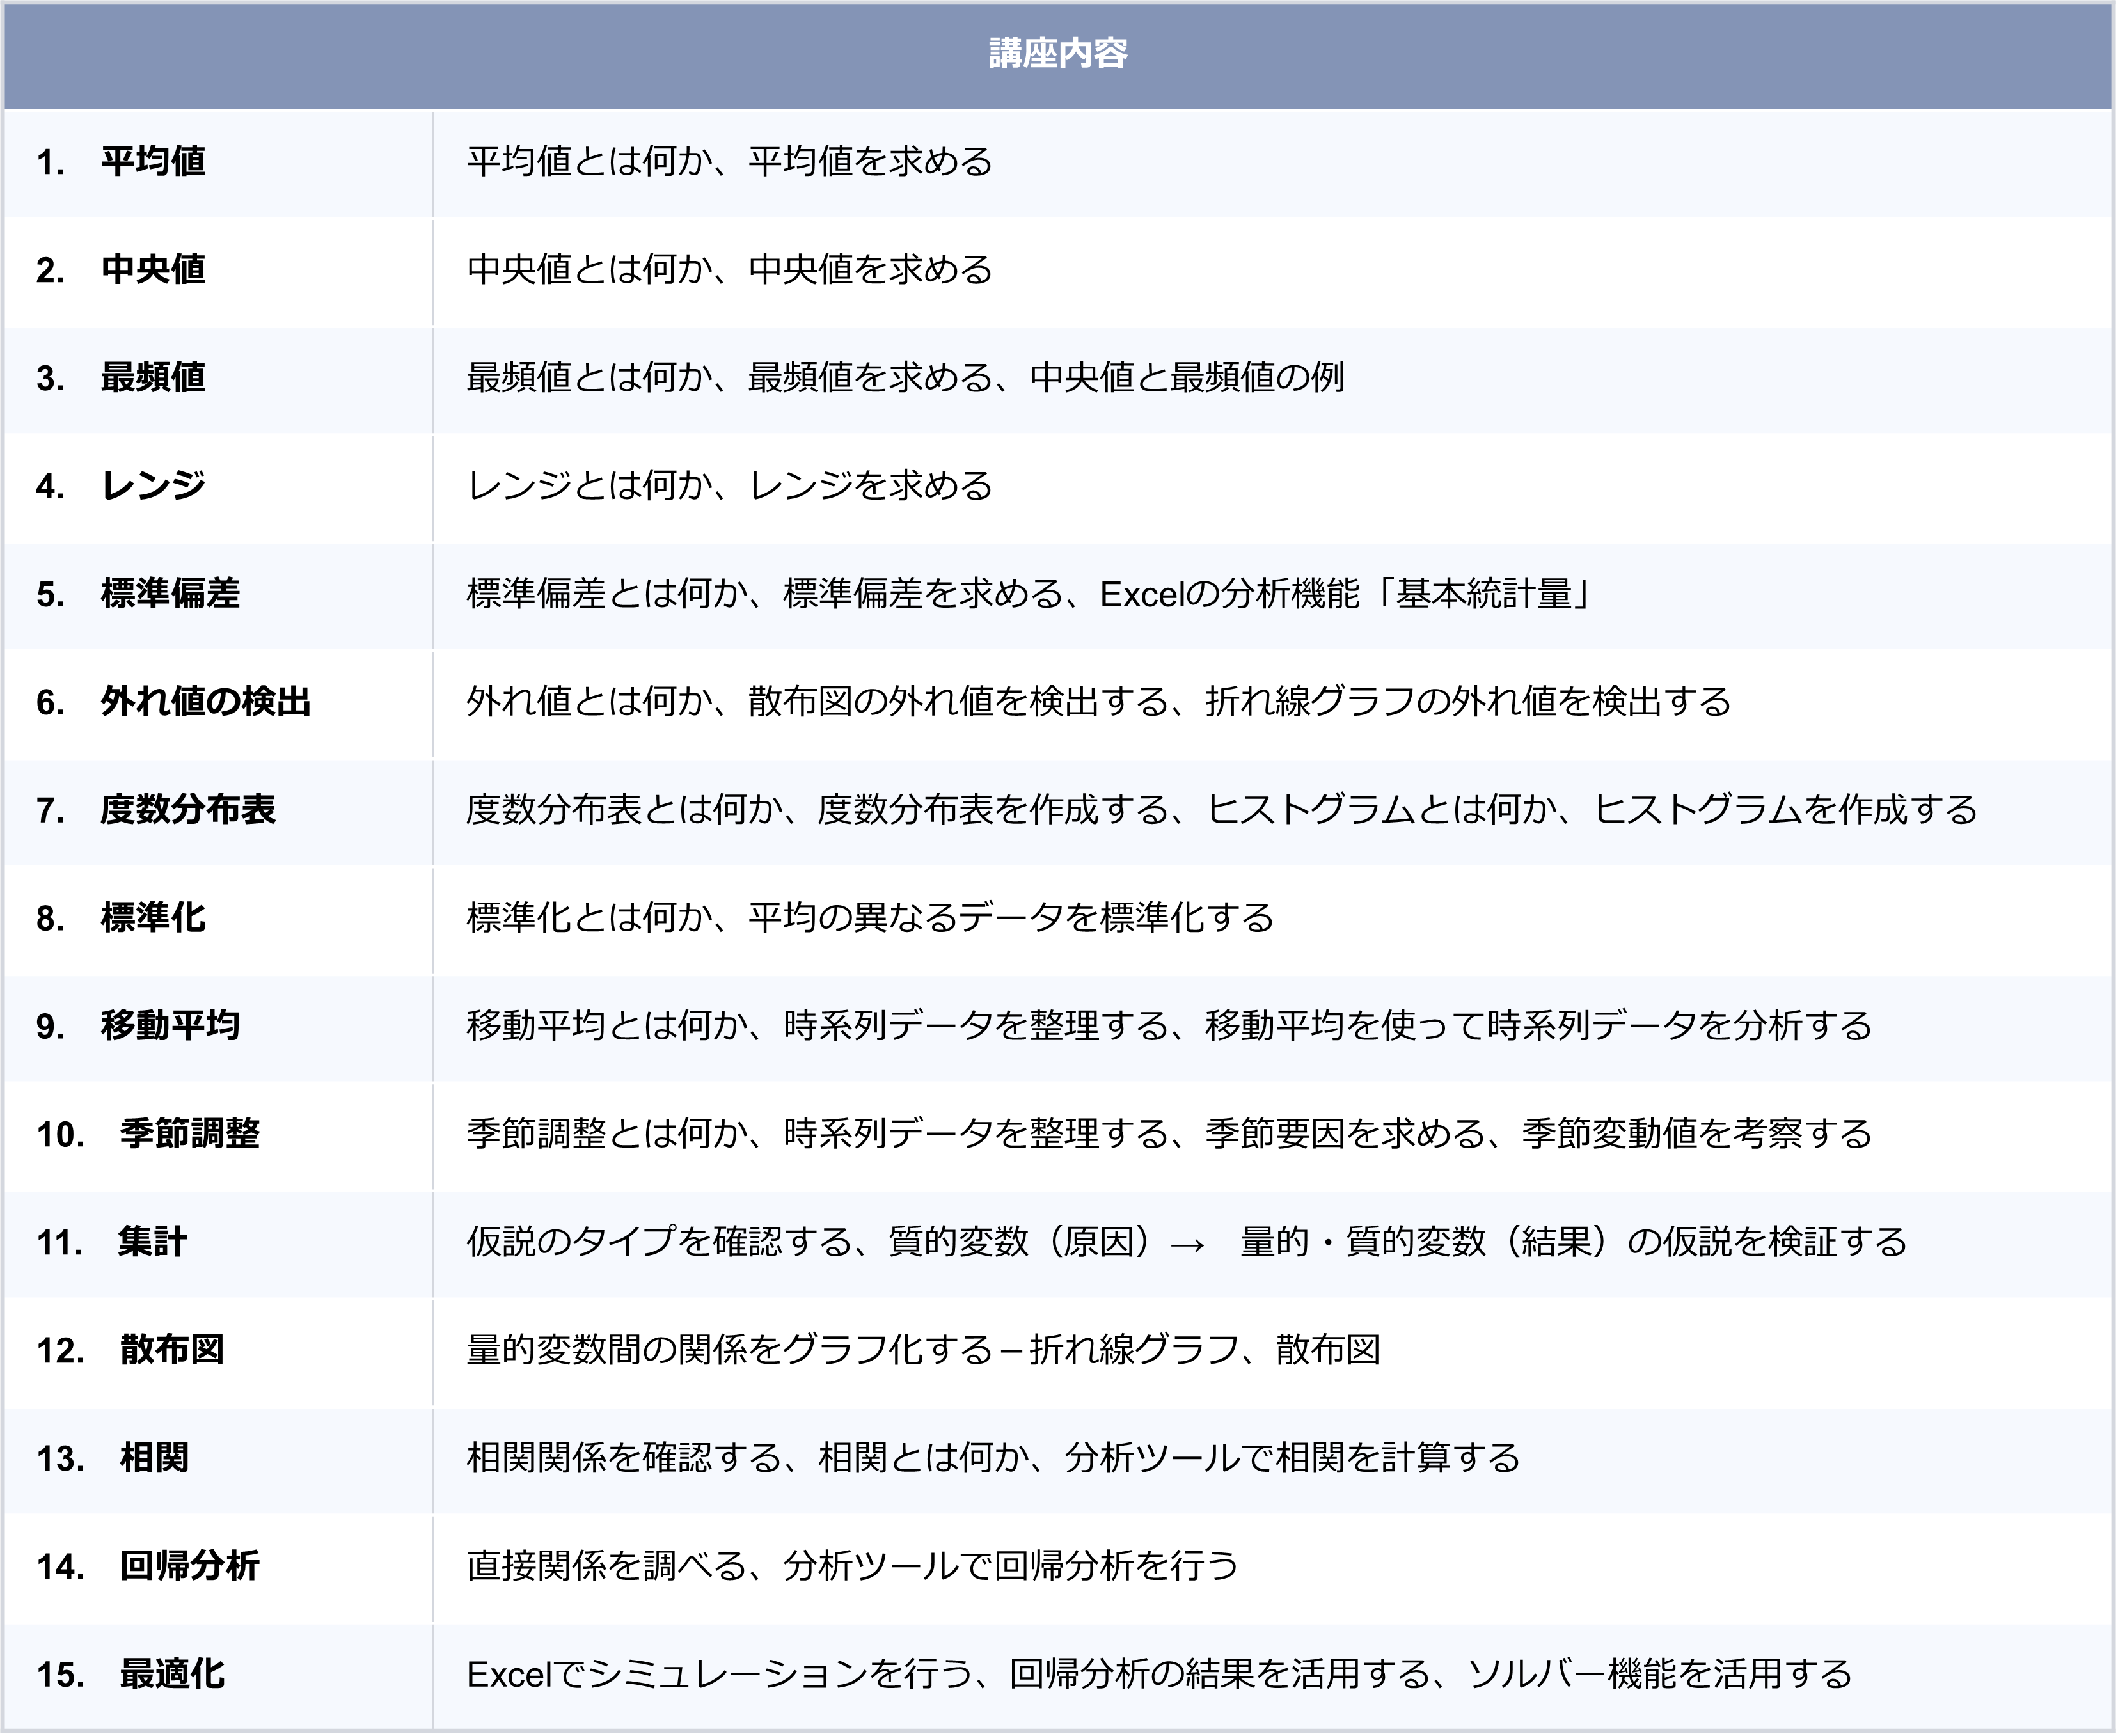The width and height of the screenshot is (2118, 1736).
Task: Click description 直接関係を調べる、分析ツールで回帰分析を行う
Action: tap(852, 1565)
